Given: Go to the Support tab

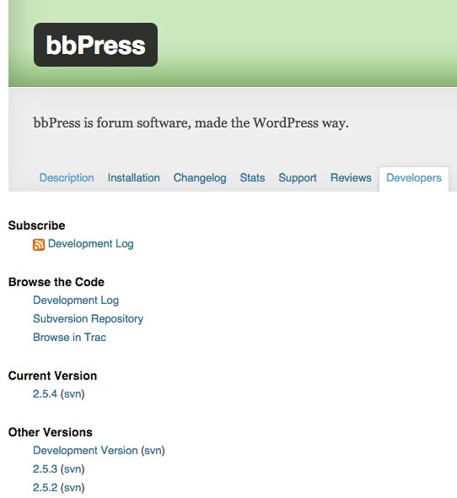Looking at the screenshot, I should 298,178.
